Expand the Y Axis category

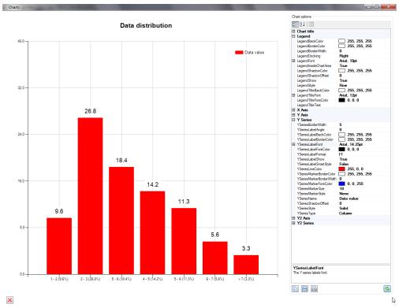[293, 115]
